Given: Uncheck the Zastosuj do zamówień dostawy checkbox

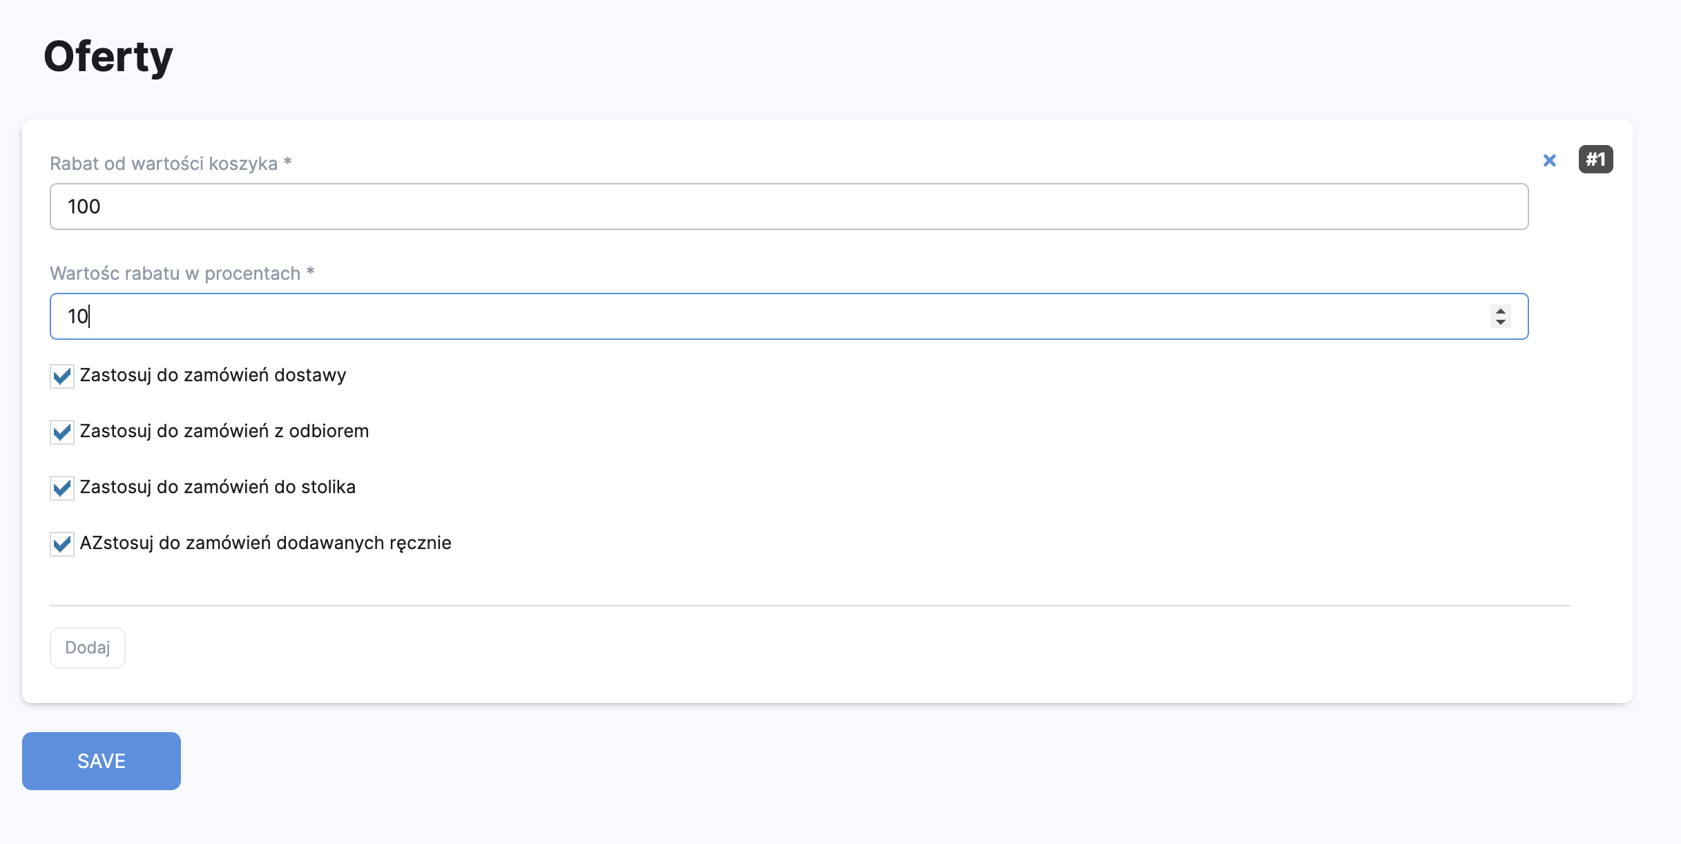Looking at the screenshot, I should coord(62,376).
